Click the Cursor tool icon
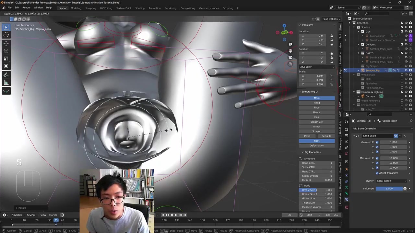The width and height of the screenshot is (415, 233). 6,35
